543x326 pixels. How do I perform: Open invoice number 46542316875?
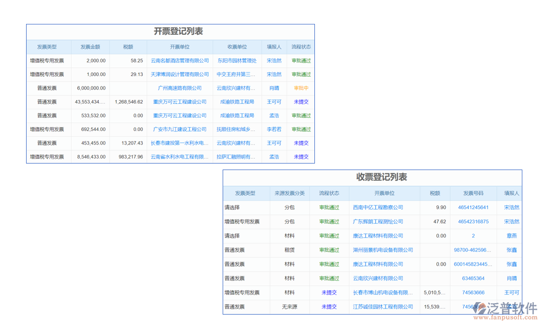(x=473, y=222)
